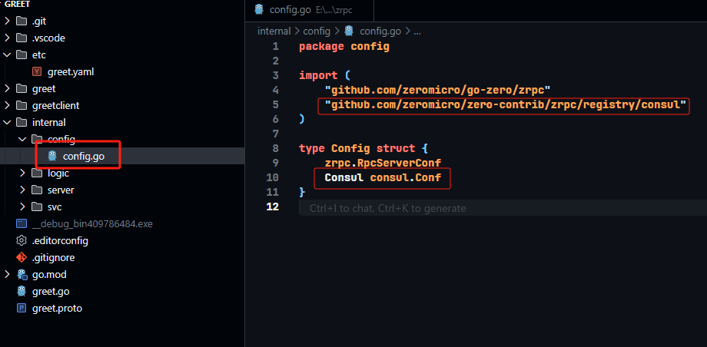Screen dimensions: 707x347
Task: Click the Go icon in the config.go editor tab
Action: coord(259,9)
